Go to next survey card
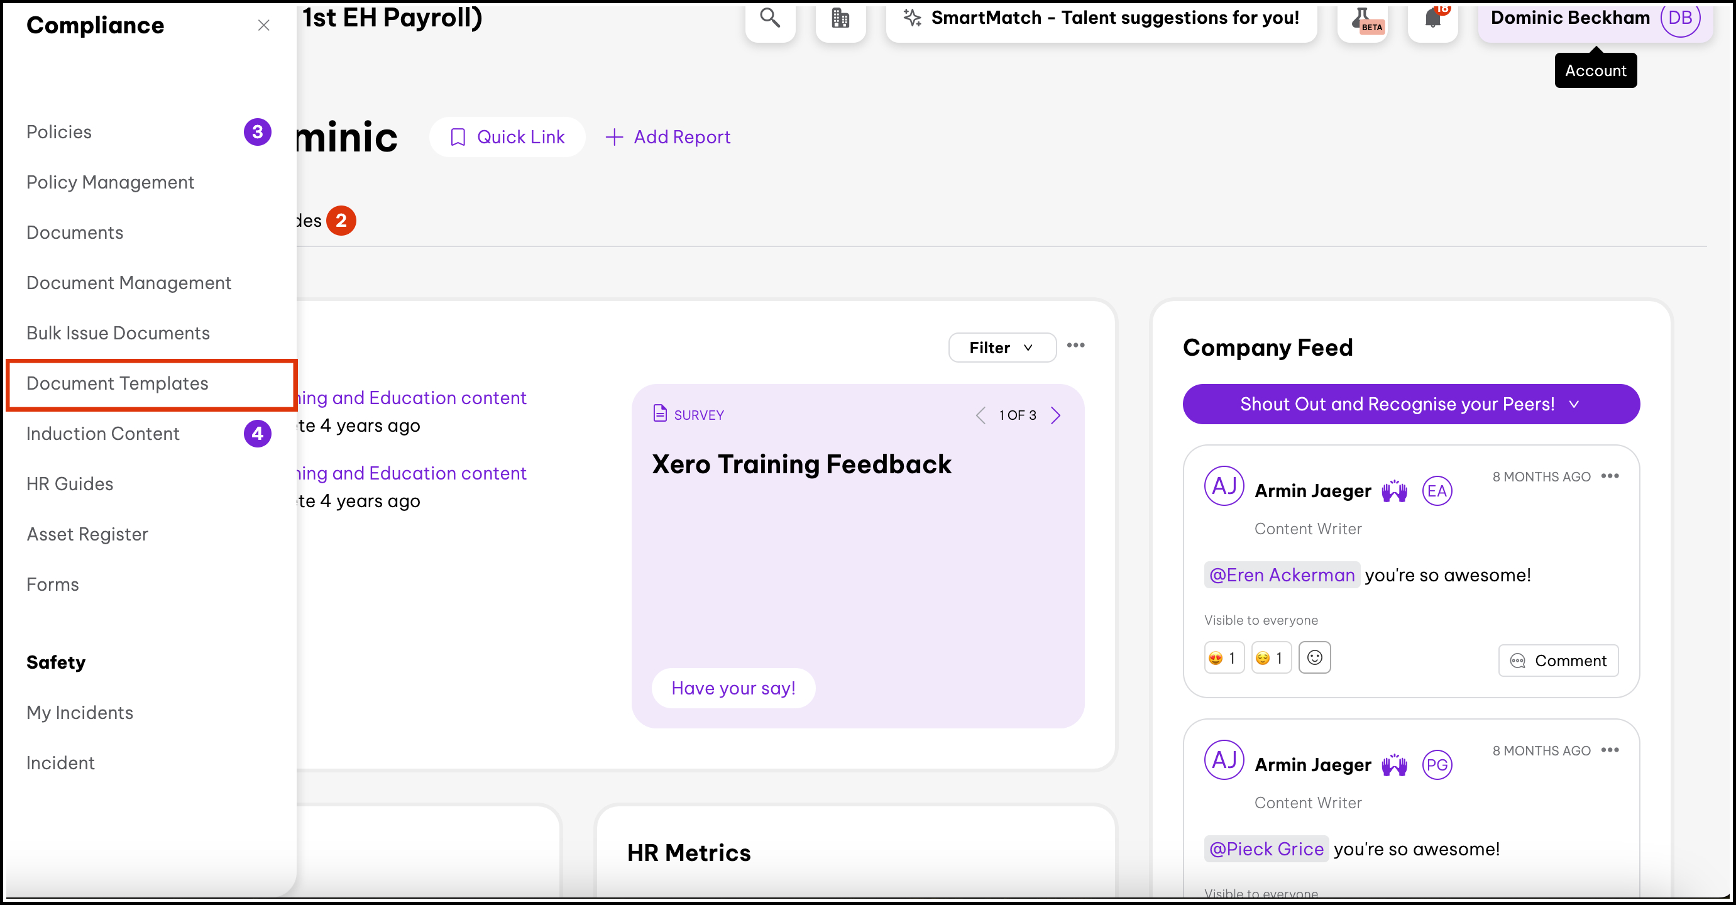The height and width of the screenshot is (905, 1736). [x=1056, y=415]
